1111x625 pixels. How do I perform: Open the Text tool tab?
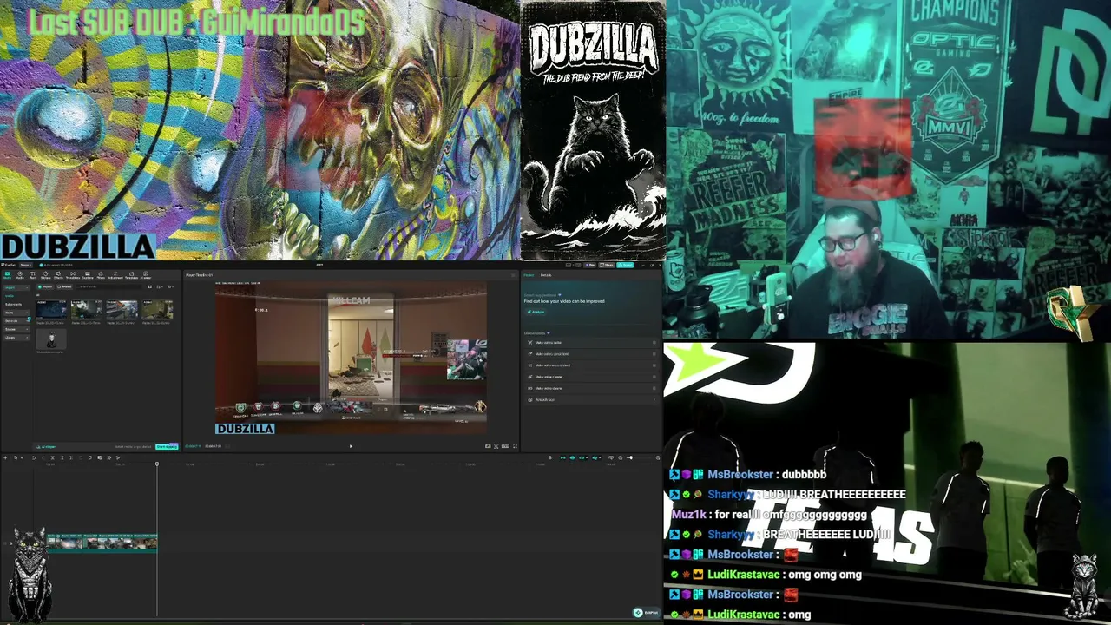(x=32, y=275)
